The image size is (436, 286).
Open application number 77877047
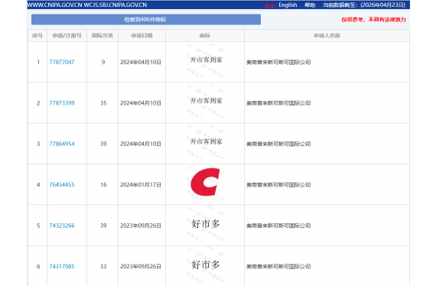pos(62,62)
